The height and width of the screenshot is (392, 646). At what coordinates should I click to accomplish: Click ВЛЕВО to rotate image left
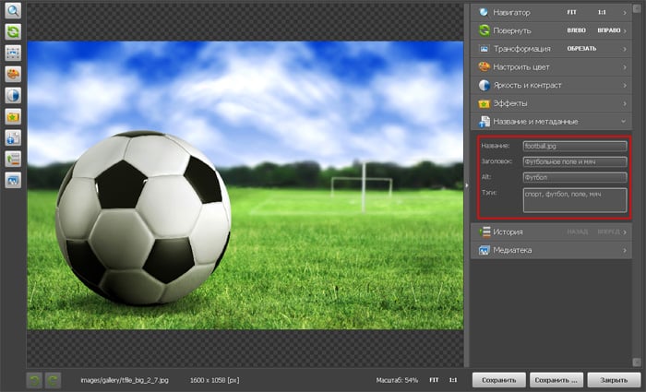pyautogui.click(x=576, y=30)
